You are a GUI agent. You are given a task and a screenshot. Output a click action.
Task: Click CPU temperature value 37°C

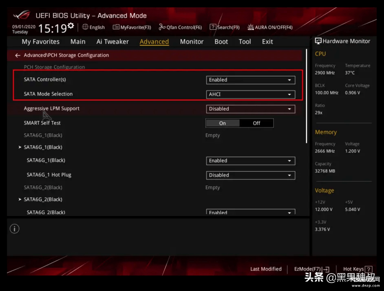click(350, 73)
